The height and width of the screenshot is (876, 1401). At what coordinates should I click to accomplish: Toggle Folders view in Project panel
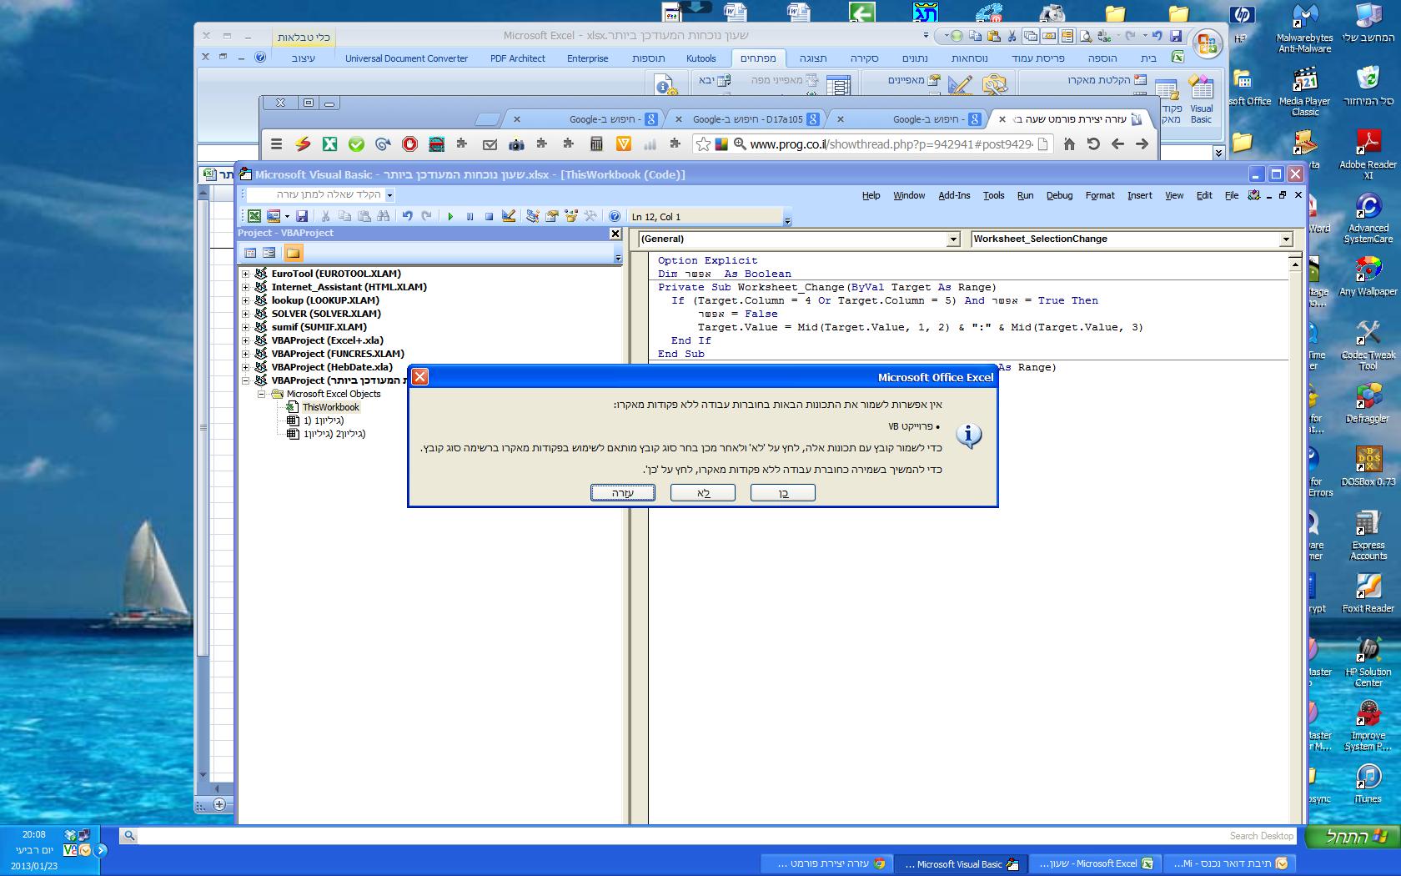[x=293, y=252]
